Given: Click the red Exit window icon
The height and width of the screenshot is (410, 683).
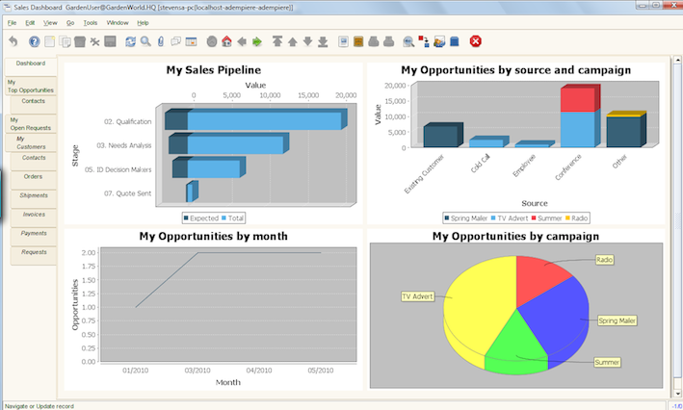Looking at the screenshot, I should click(475, 41).
